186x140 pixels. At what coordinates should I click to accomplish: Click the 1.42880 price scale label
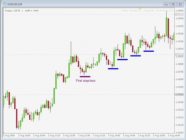tap(179, 64)
